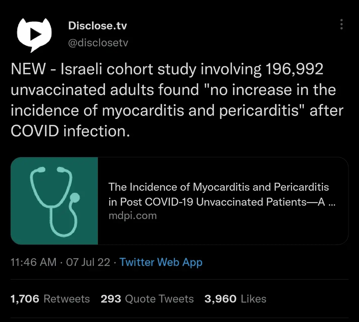This screenshot has height=322, width=359.
Task: Click "NEW - Israeli cohort study" in tweet
Action: [x=99, y=69]
